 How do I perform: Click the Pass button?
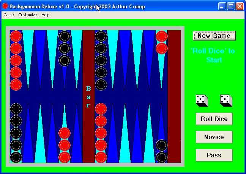point(214,155)
